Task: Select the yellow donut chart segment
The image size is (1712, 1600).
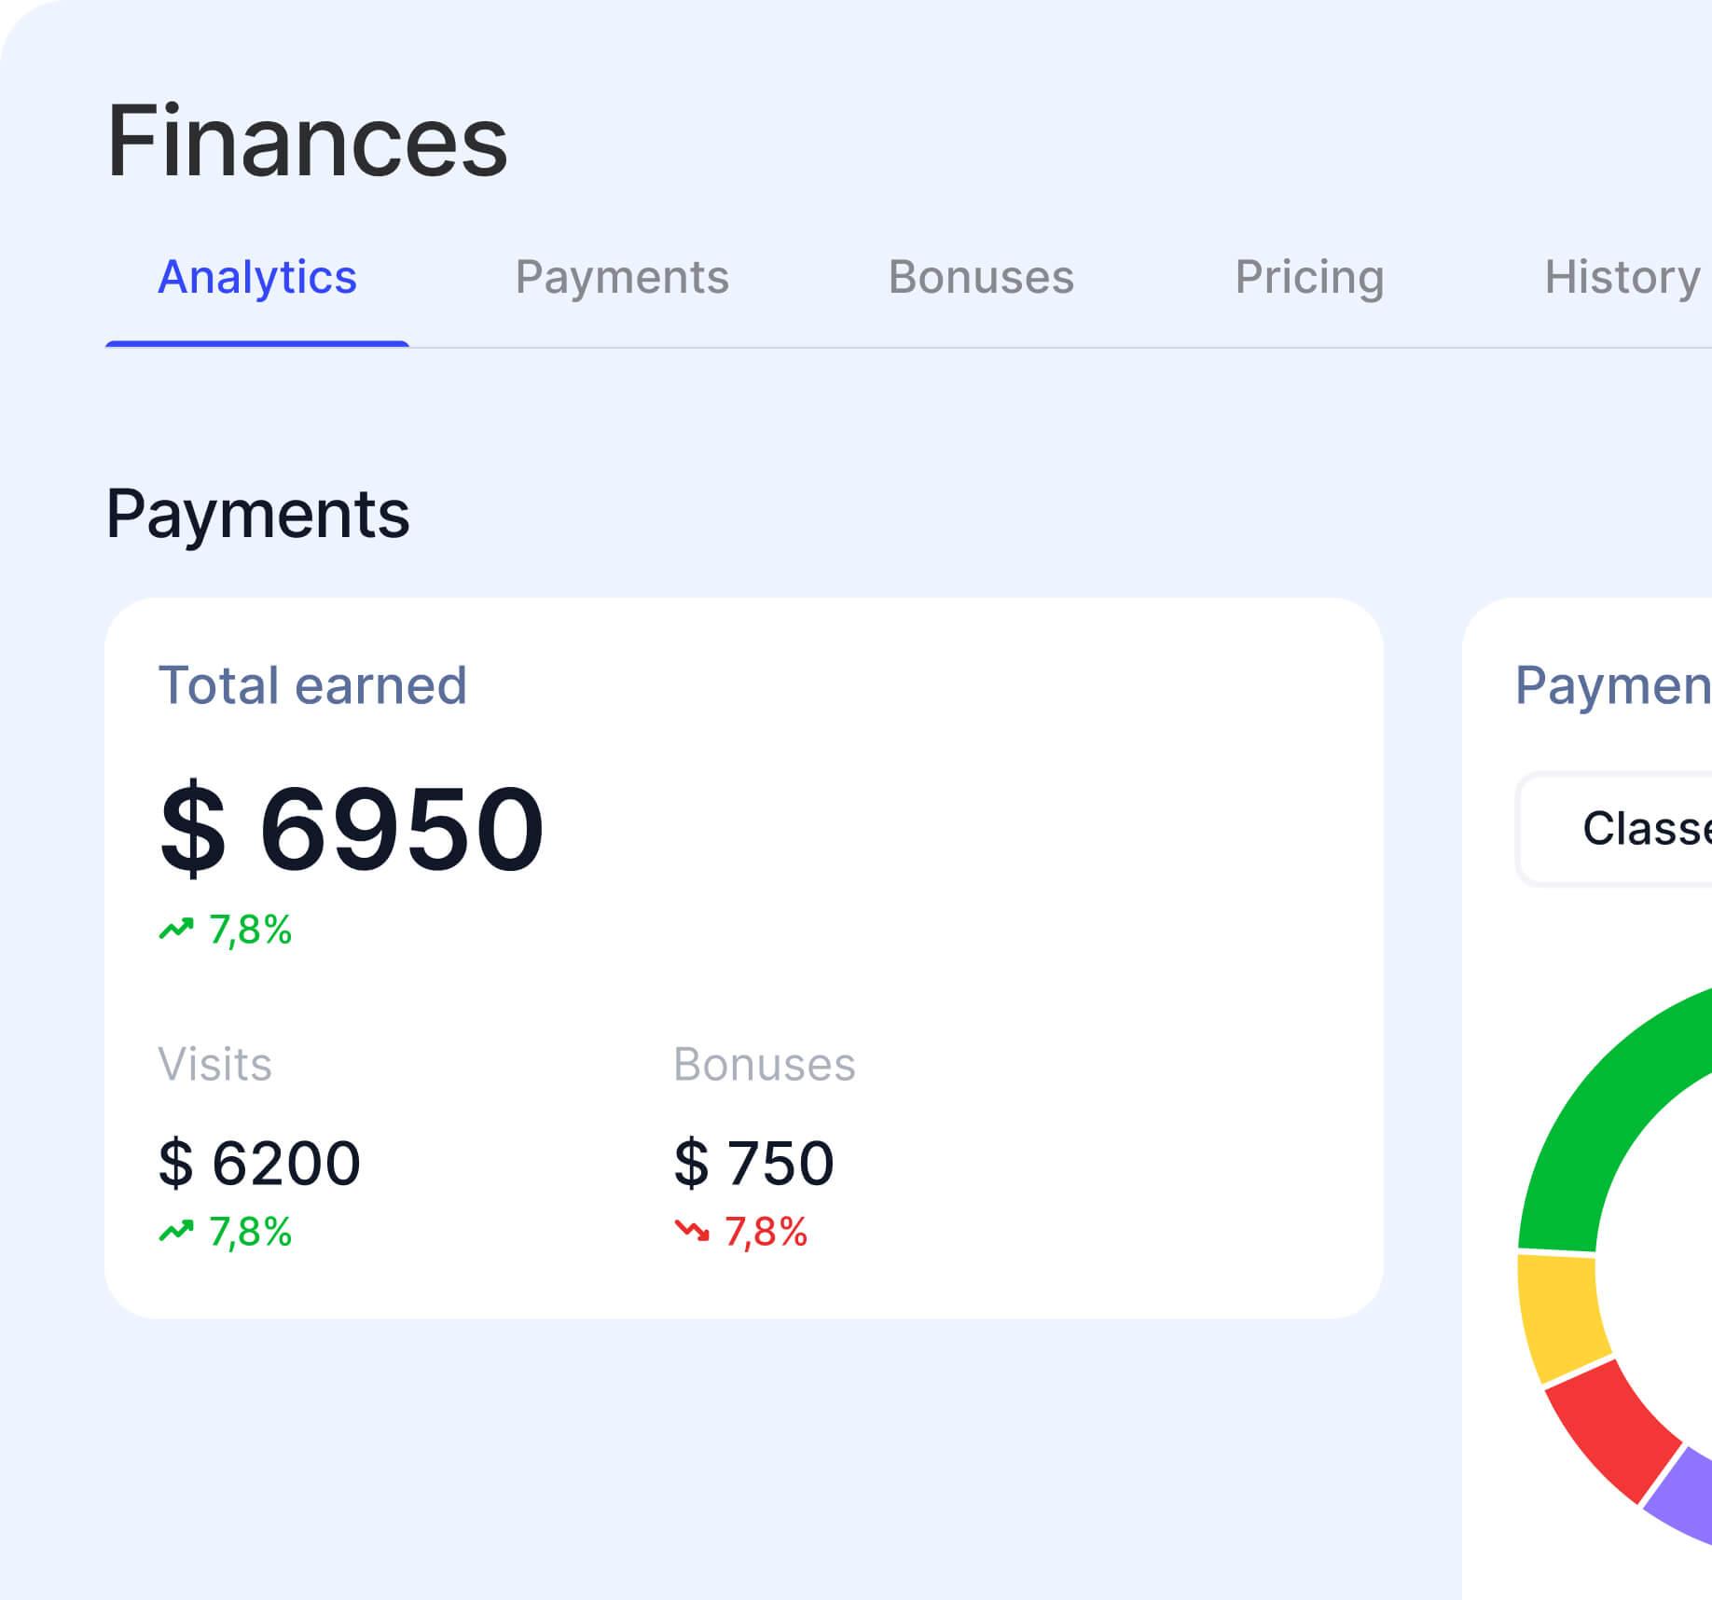Action: (x=1559, y=1315)
